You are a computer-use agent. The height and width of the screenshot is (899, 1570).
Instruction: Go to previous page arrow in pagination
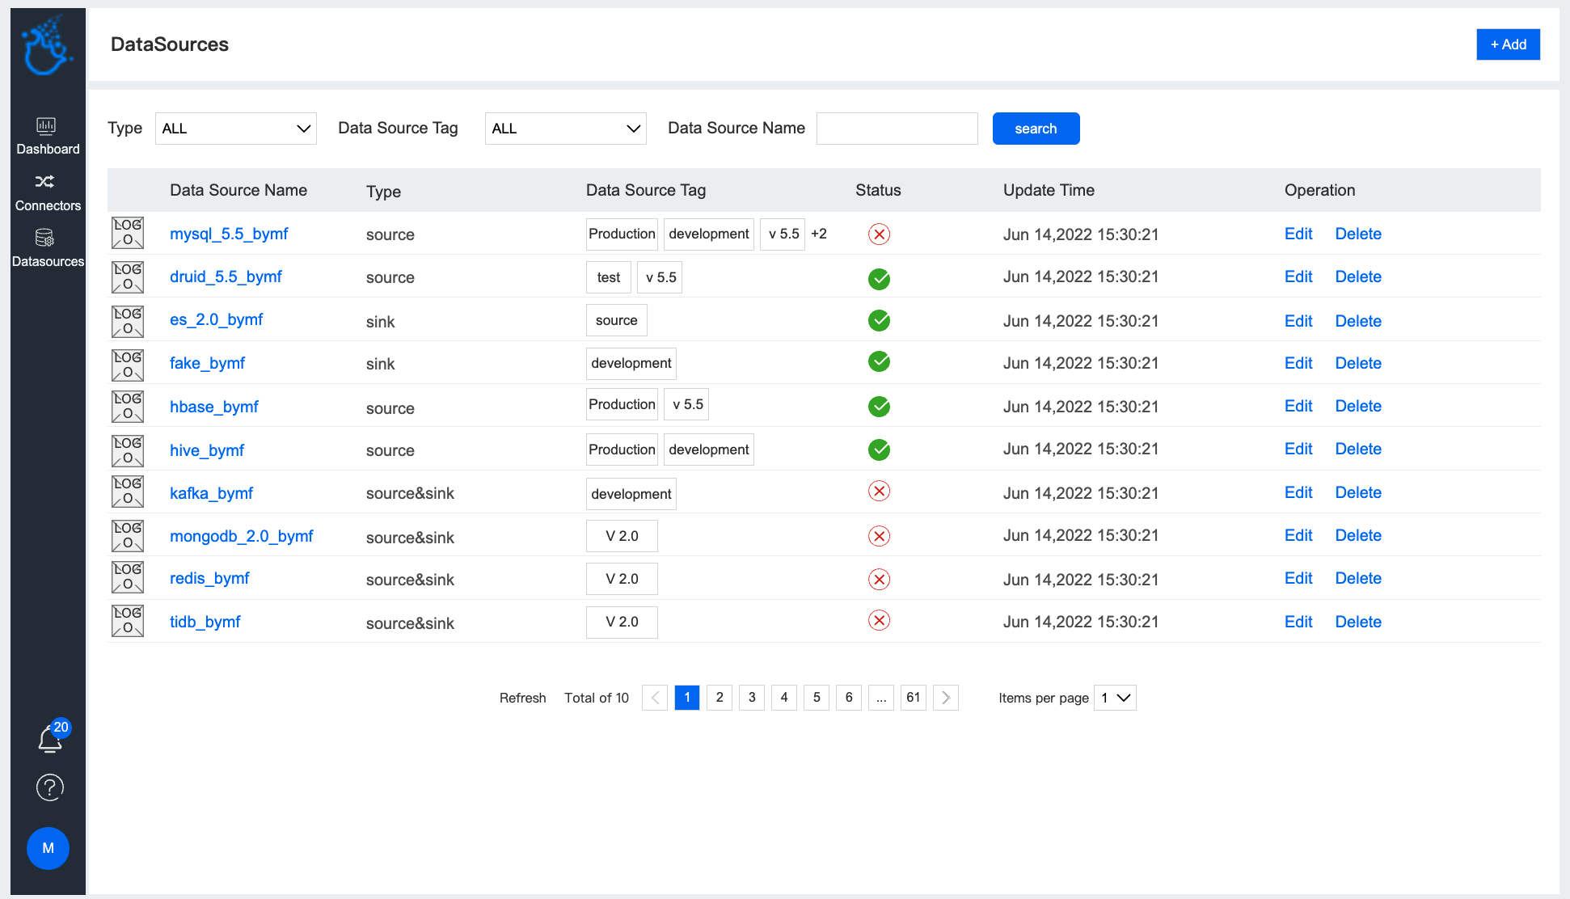(655, 698)
